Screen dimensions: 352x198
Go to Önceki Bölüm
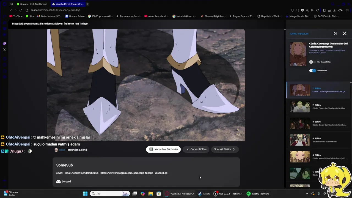[196, 149]
